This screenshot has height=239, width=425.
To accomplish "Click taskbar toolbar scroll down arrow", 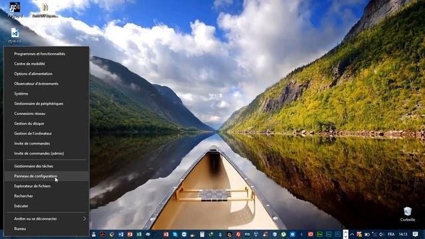I will (345, 236).
